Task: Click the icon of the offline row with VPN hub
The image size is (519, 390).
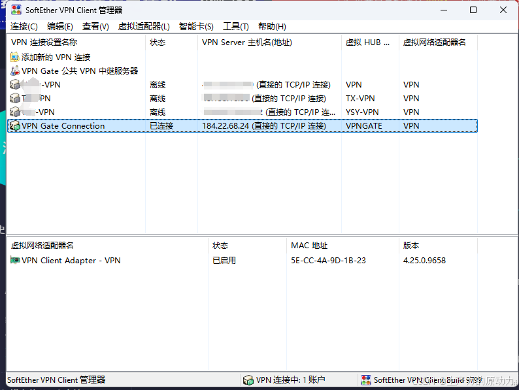Action: coord(15,85)
